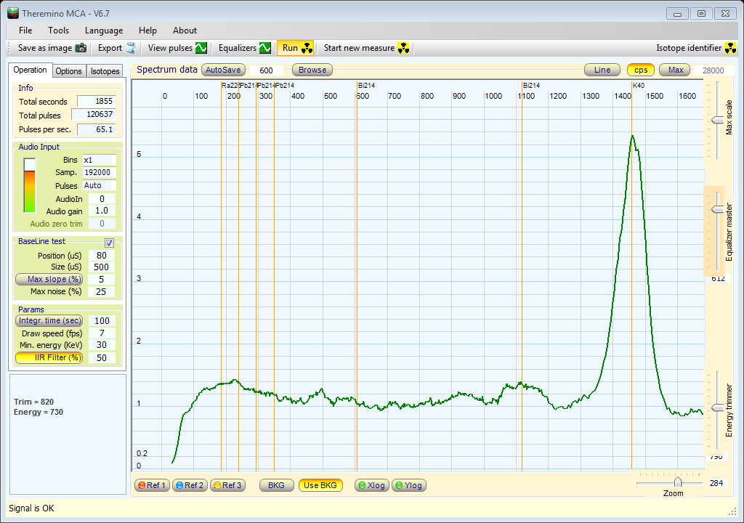Click radiation icon beside Start new measure
The width and height of the screenshot is (744, 523).
tap(404, 48)
